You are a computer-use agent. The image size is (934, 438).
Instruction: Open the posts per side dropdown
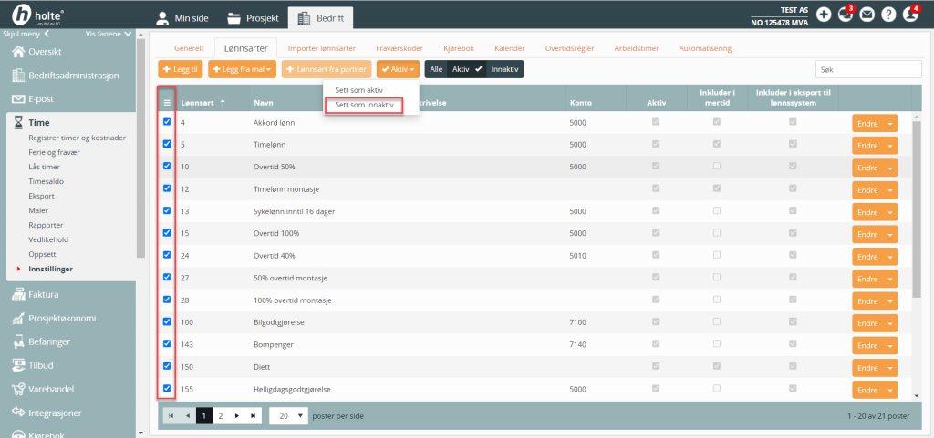(287, 415)
